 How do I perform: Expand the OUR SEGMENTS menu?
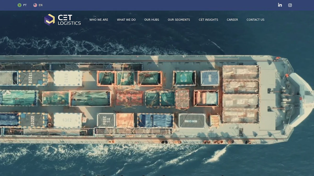pos(179,20)
